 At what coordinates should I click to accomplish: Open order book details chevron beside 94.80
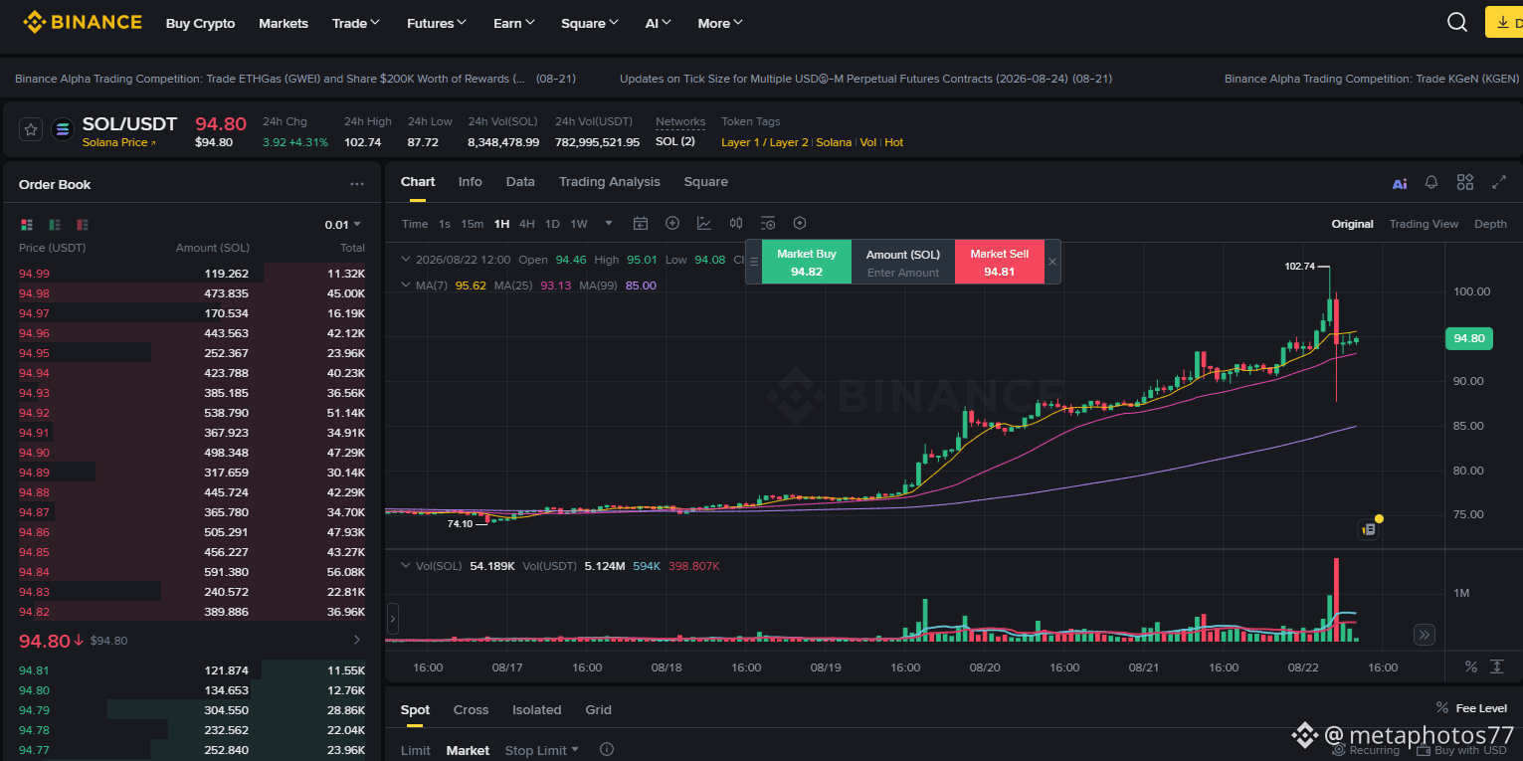(x=357, y=640)
